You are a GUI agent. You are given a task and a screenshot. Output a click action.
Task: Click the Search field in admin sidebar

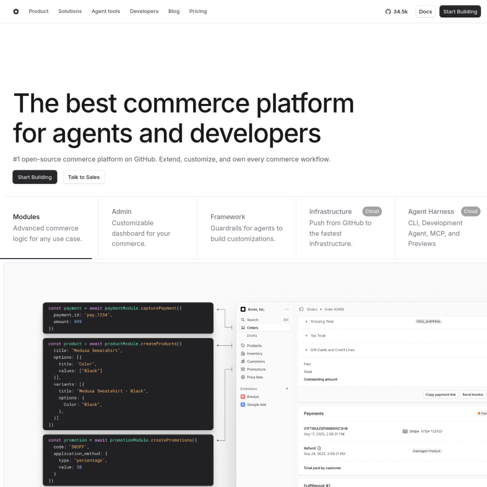point(265,320)
